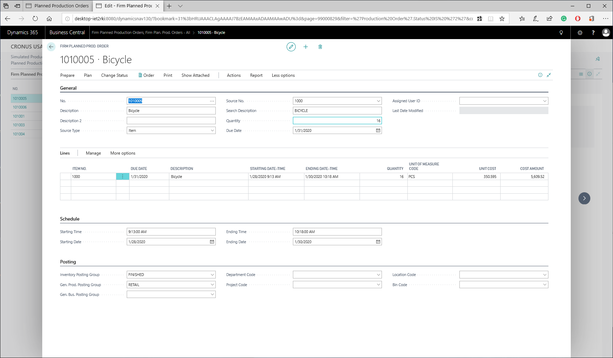This screenshot has height=358, width=613.
Task: Open Ending Date calendar picker
Action: (378, 242)
